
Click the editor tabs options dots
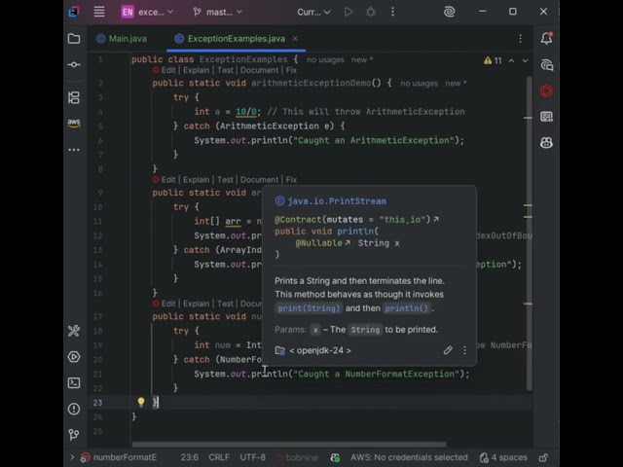coord(520,39)
